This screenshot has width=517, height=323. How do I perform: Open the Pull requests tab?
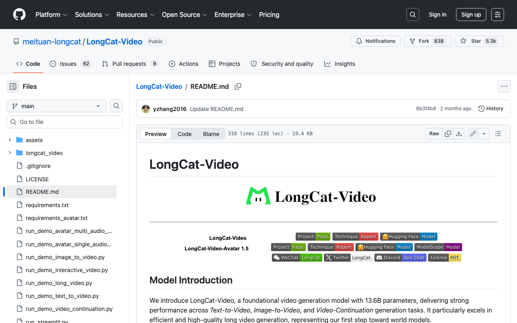(130, 64)
